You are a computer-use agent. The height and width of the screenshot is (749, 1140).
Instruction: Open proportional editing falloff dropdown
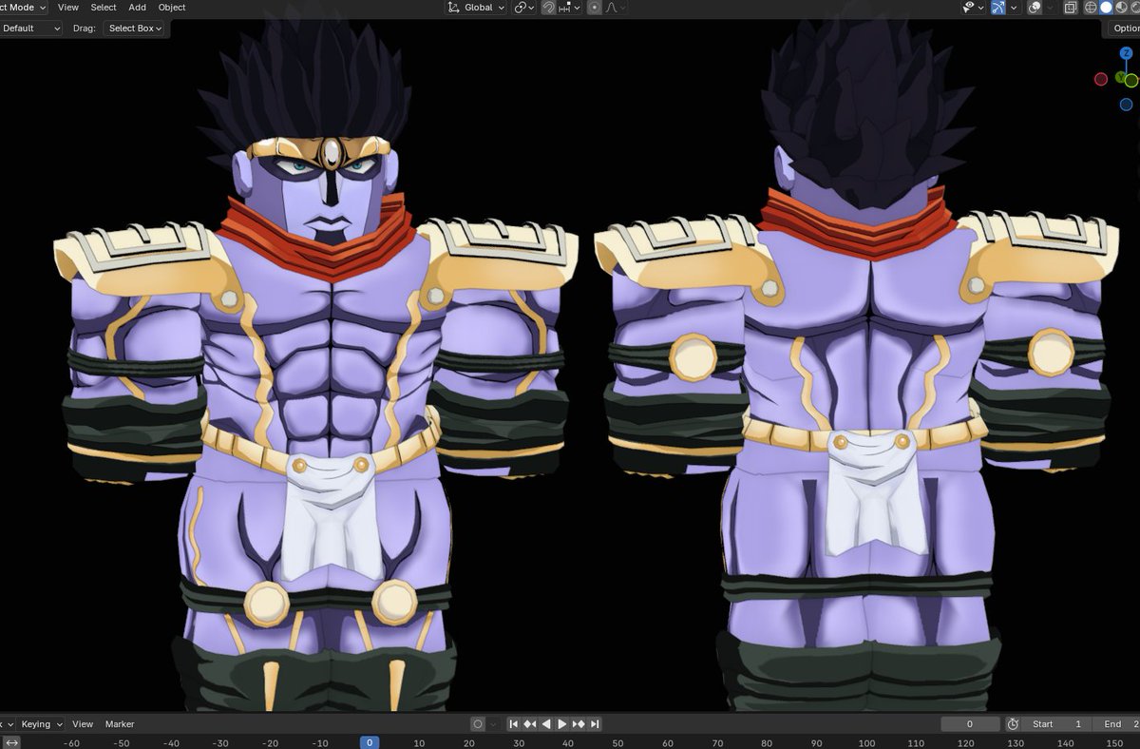point(614,8)
